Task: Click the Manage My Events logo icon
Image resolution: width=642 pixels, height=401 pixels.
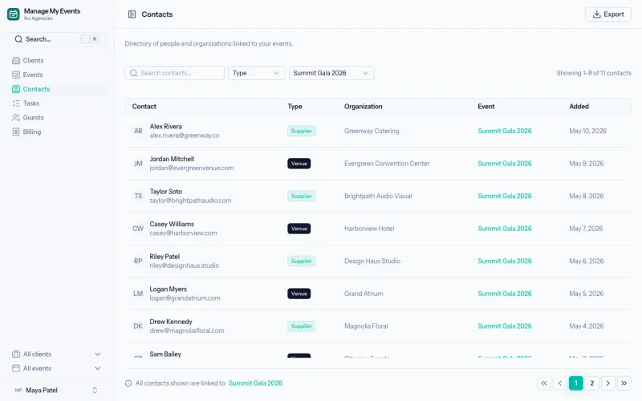Action: (x=13, y=14)
